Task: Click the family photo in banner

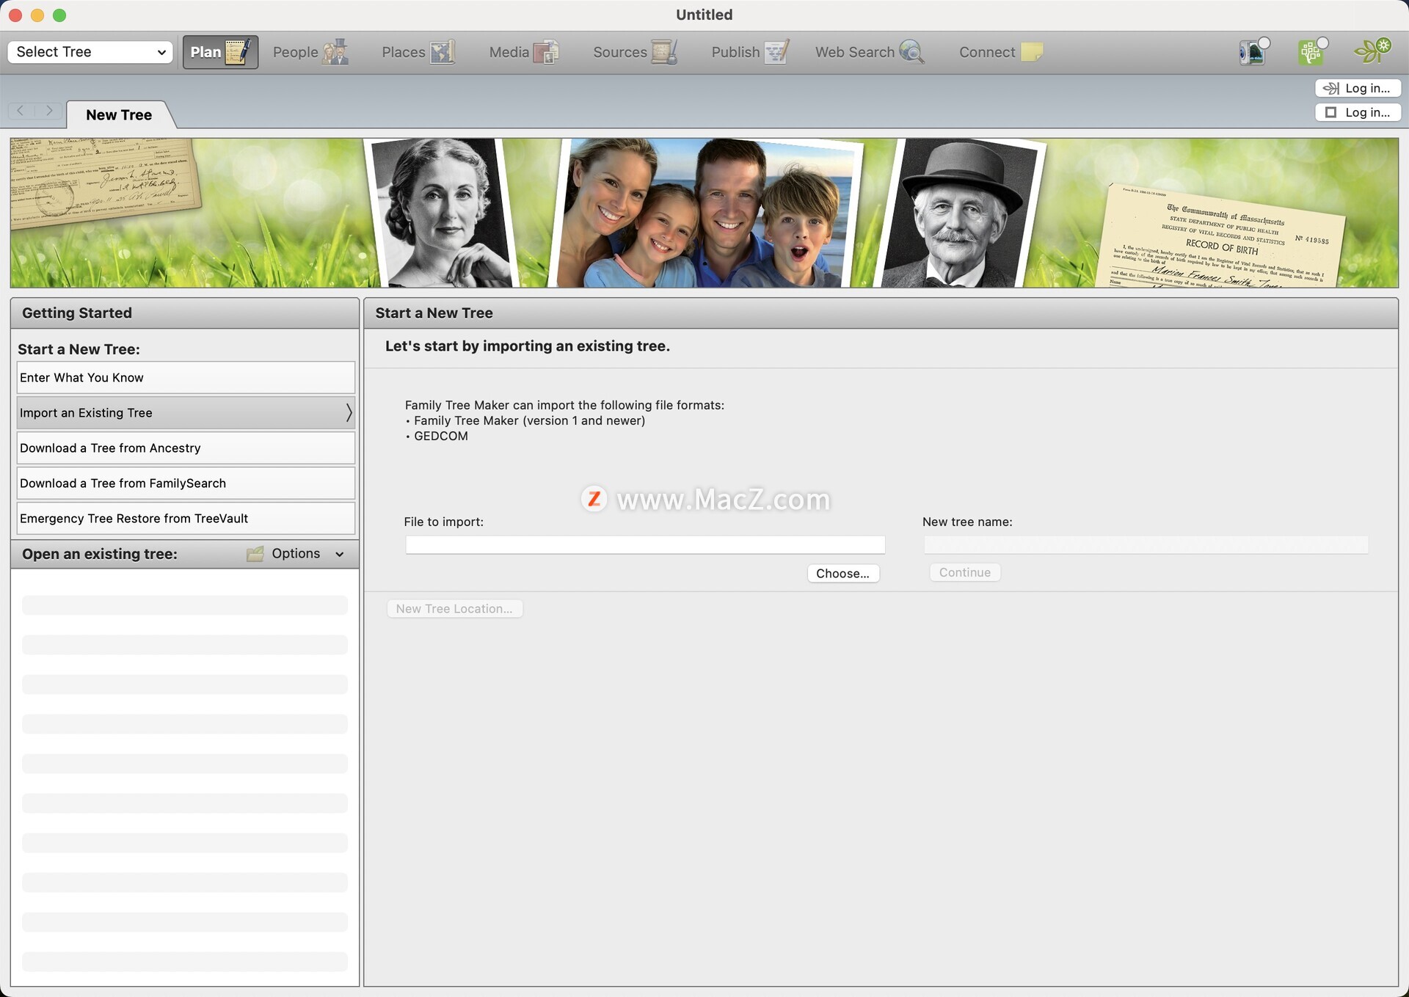Action: pos(706,213)
